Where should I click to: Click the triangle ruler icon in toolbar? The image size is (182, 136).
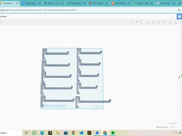tap(176, 22)
